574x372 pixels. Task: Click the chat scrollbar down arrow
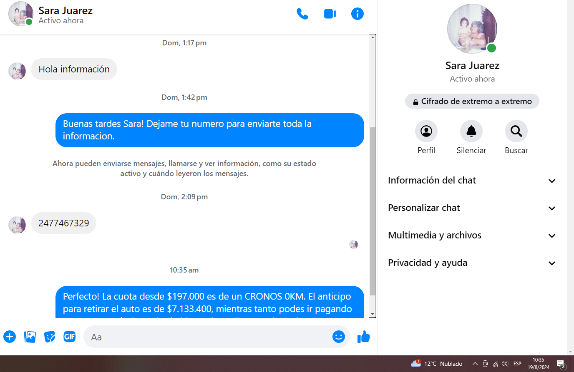point(373,315)
